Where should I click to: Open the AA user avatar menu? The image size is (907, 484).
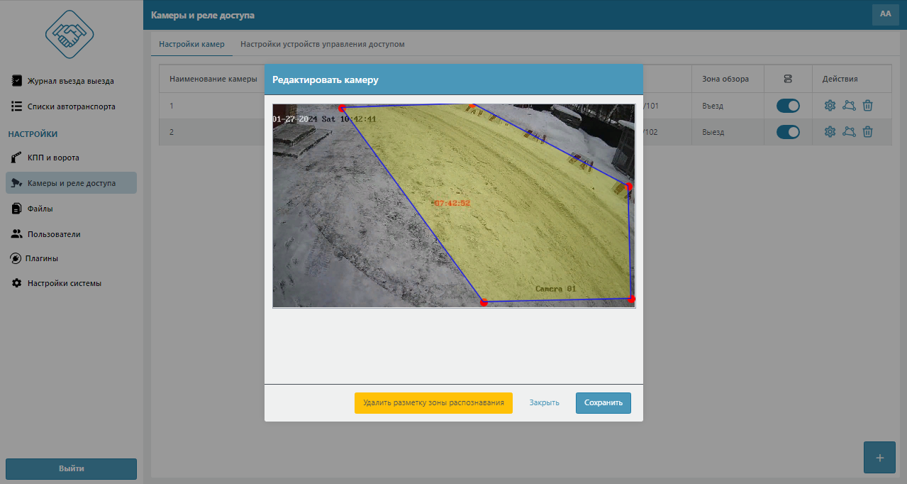(885, 14)
